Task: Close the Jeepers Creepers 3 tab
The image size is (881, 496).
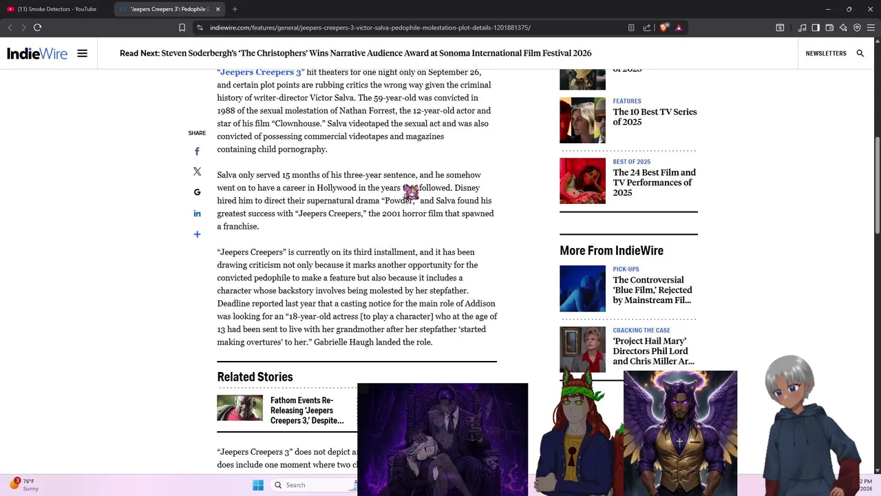Action: point(218,9)
